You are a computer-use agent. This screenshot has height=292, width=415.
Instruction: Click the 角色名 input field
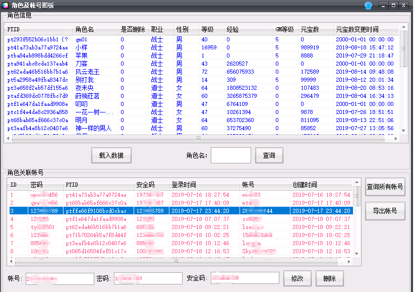click(x=231, y=155)
